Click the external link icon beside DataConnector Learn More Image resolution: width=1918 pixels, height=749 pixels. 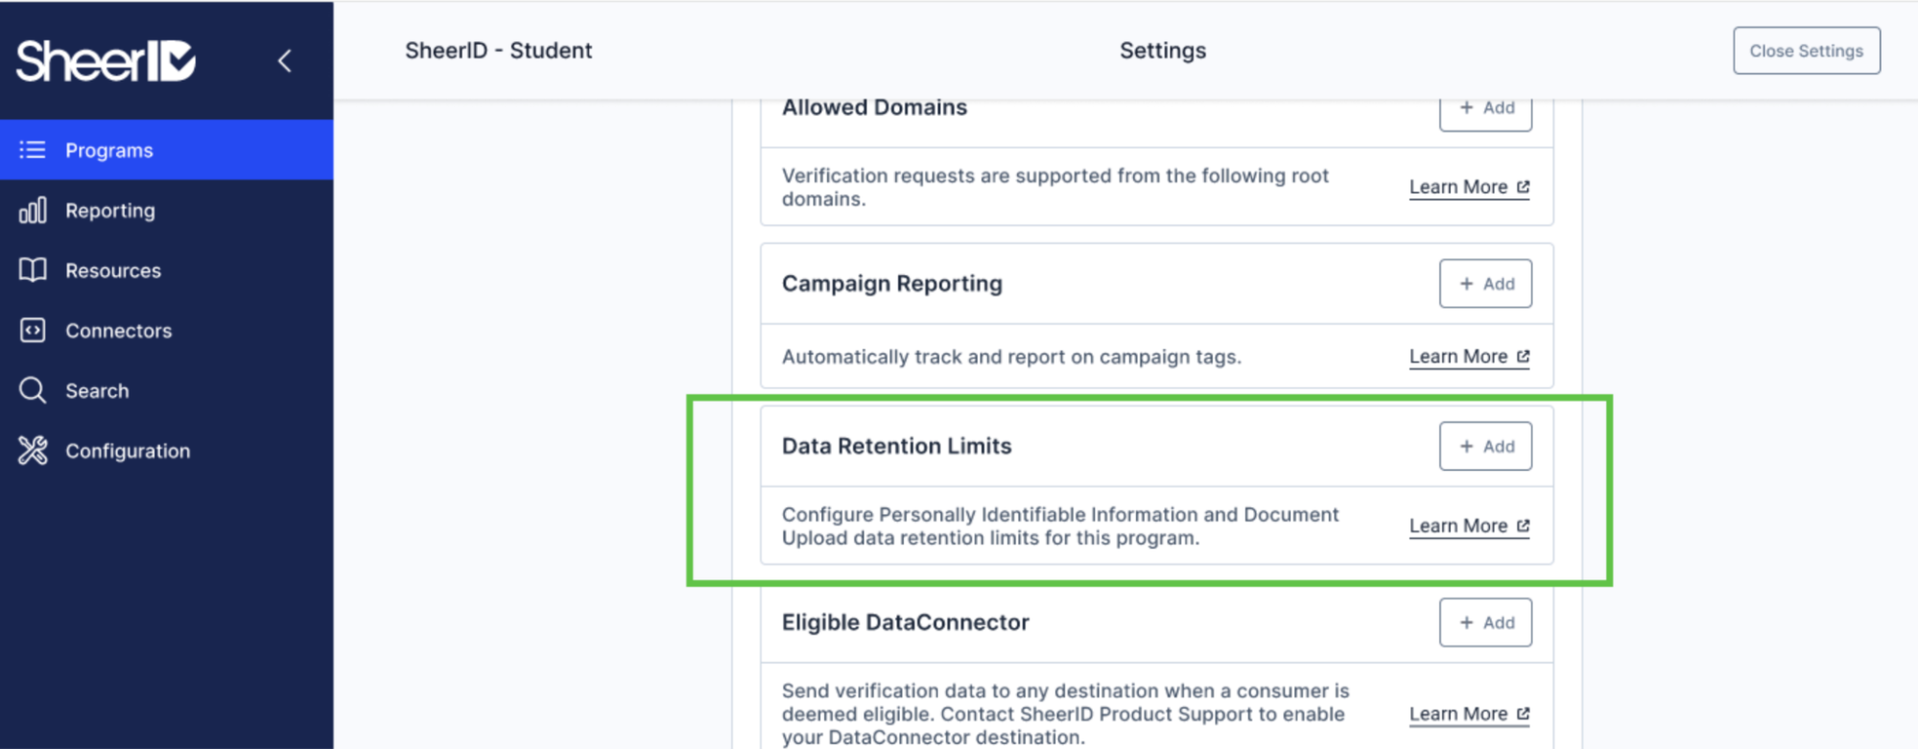(1523, 714)
